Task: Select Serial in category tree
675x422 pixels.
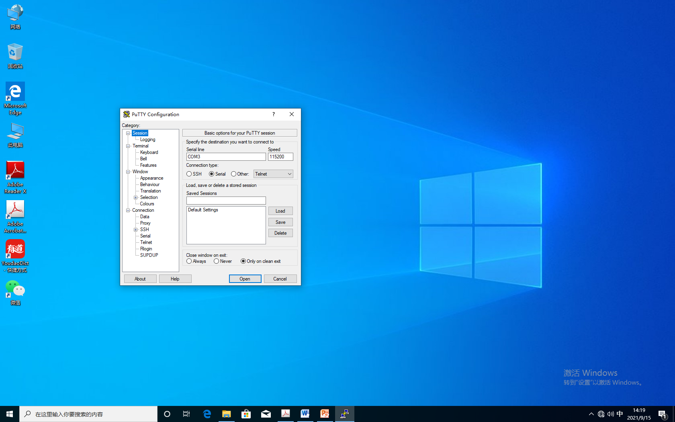Action: click(x=145, y=236)
